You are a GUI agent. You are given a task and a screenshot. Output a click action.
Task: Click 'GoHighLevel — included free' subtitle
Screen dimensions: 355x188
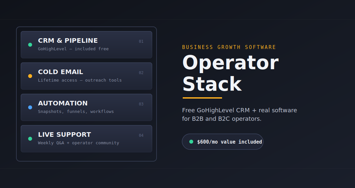pyautogui.click(x=73, y=49)
